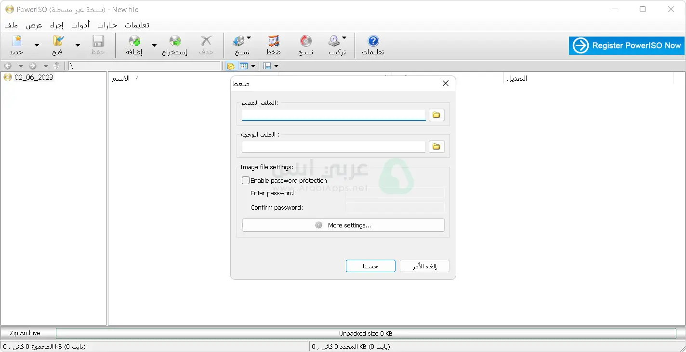Open the File (ملف) menu
686x352 pixels.
pyautogui.click(x=12, y=25)
